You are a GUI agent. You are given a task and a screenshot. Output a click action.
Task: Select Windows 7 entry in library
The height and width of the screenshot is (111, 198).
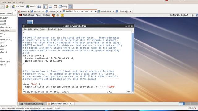coord(3,46)
